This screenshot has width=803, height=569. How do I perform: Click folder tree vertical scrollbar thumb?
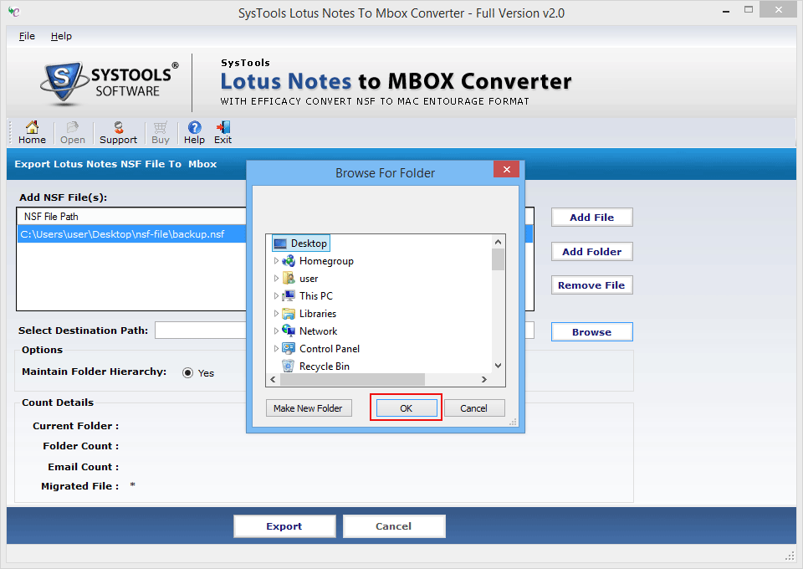click(x=498, y=259)
